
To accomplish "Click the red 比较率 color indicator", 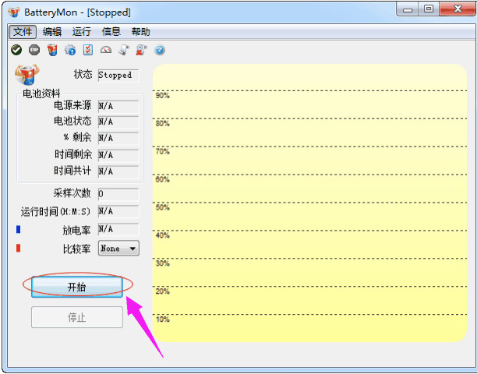I will [19, 249].
